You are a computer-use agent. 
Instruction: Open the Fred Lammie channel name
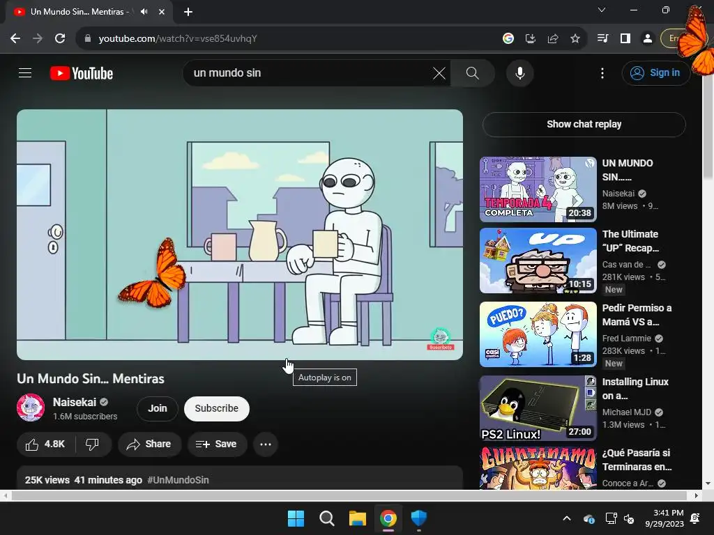[627, 339]
